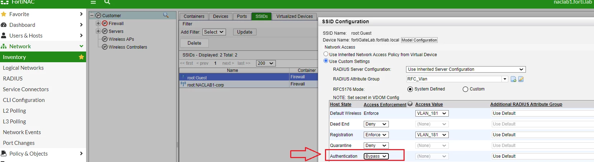Image resolution: width=594 pixels, height=162 pixels.
Task: Click the Access Enforcement help icon
Action: point(410,104)
